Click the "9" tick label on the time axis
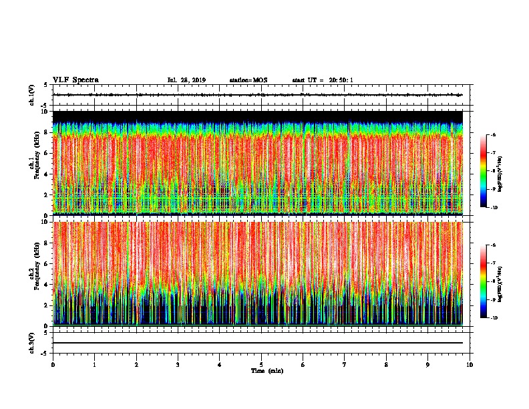 (x=427, y=365)
